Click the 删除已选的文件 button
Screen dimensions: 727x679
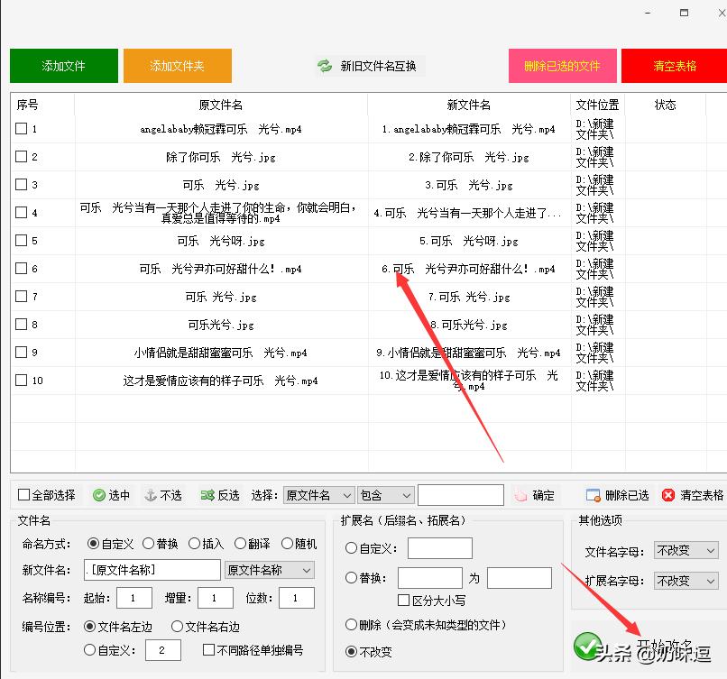coord(562,65)
